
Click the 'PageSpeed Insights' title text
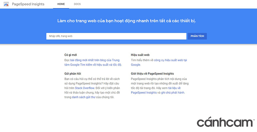[x=28, y=4]
